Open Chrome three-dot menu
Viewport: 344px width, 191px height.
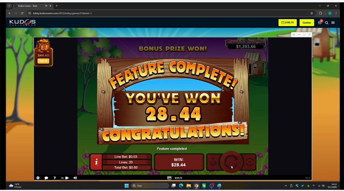point(336,13)
